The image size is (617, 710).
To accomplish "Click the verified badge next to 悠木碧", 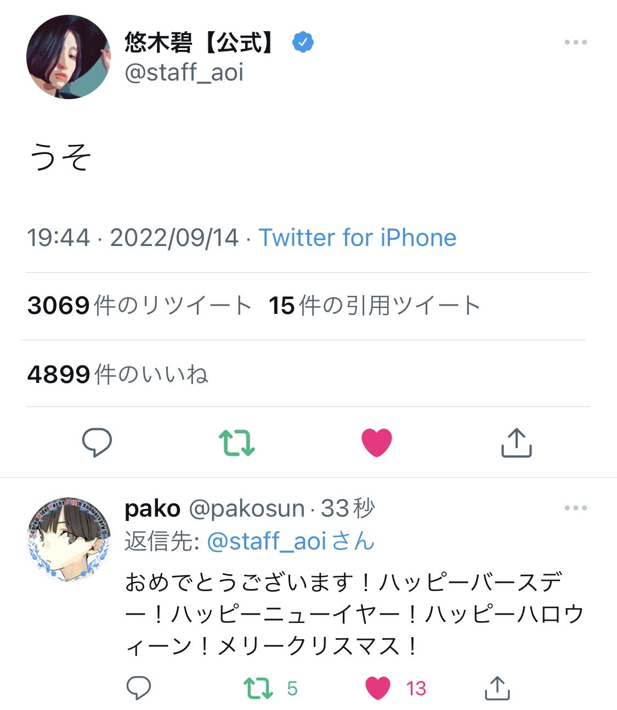I will [303, 42].
